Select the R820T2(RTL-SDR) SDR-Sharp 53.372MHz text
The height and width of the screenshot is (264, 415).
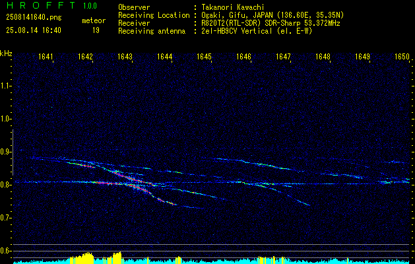[x=271, y=23]
